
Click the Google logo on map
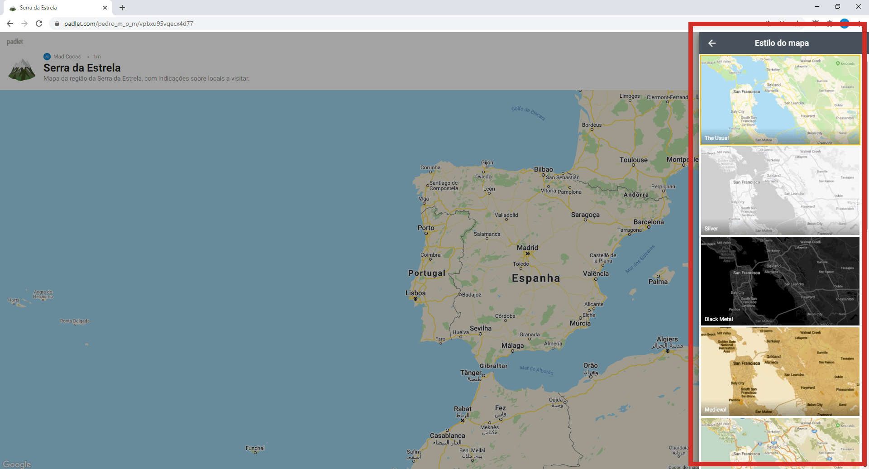[17, 464]
